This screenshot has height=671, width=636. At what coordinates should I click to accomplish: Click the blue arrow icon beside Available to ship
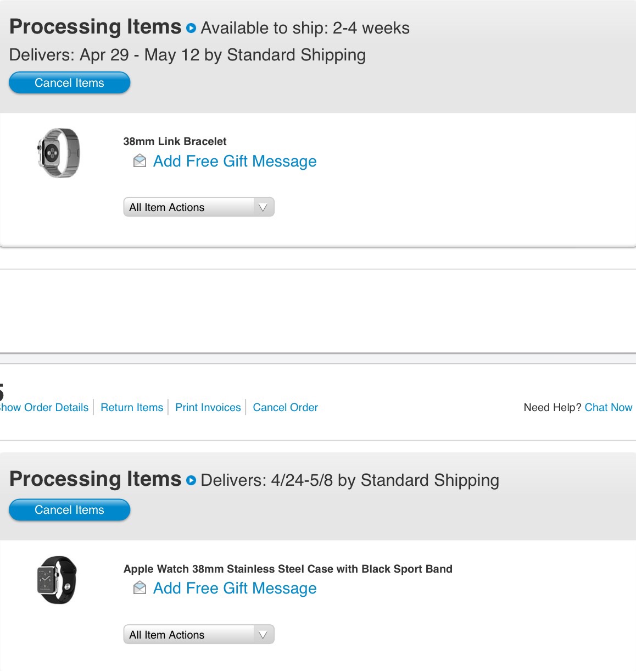pyautogui.click(x=191, y=28)
